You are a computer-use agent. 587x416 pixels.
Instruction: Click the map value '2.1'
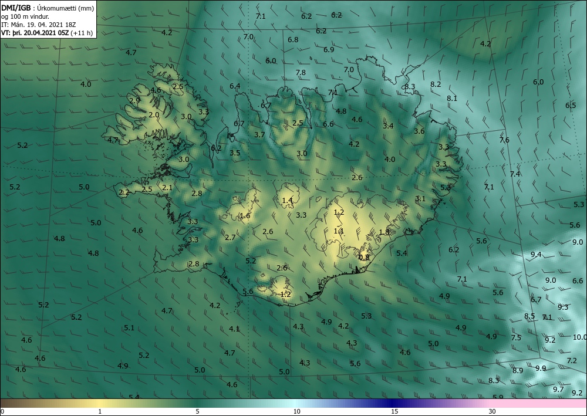tap(167, 187)
